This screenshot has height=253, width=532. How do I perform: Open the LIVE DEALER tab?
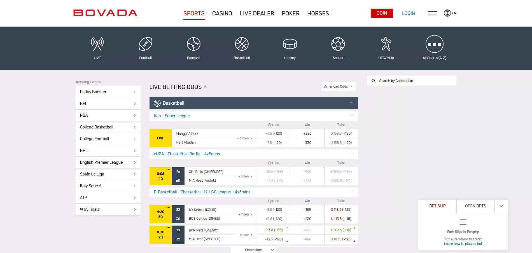pyautogui.click(x=257, y=13)
